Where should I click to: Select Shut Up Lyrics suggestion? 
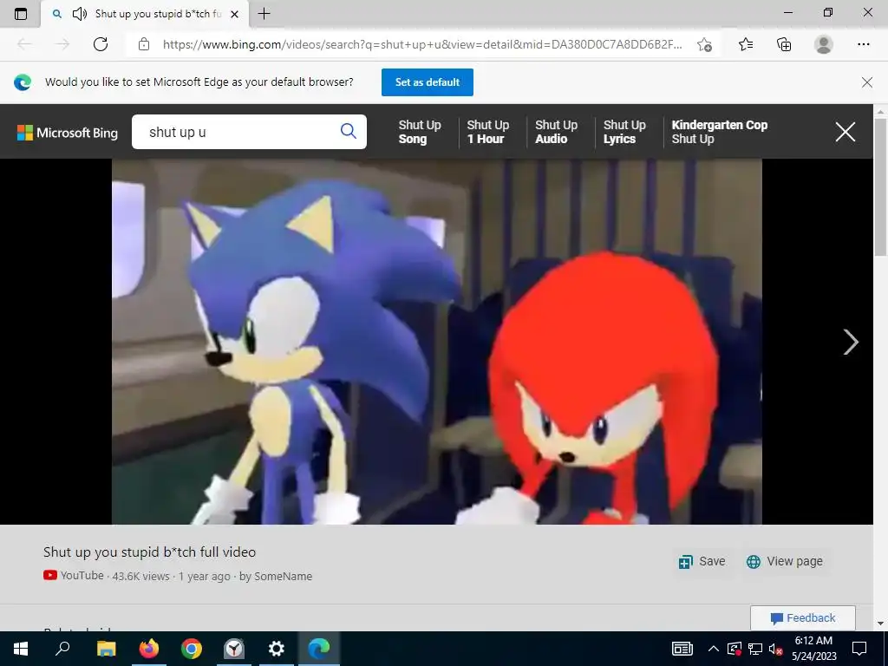pos(624,132)
